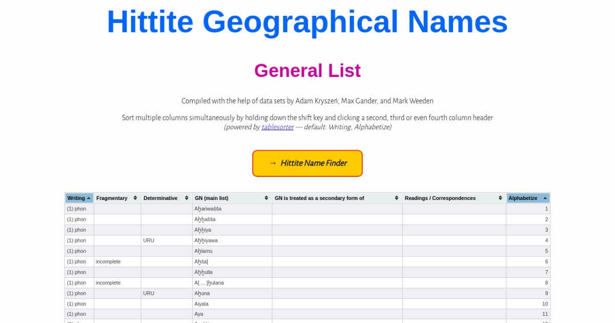
Task: Click the incomplete label in the Aḫša[ row
Action: coord(108,261)
